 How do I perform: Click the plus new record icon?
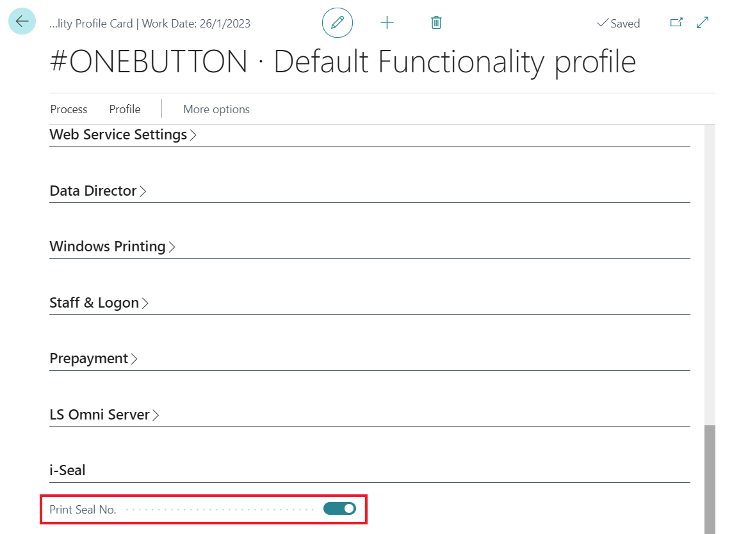[x=387, y=23]
